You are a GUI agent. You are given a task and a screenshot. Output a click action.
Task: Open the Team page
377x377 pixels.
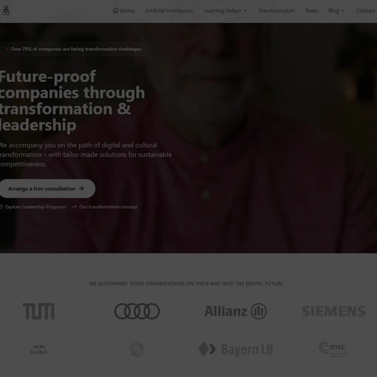pos(311,11)
